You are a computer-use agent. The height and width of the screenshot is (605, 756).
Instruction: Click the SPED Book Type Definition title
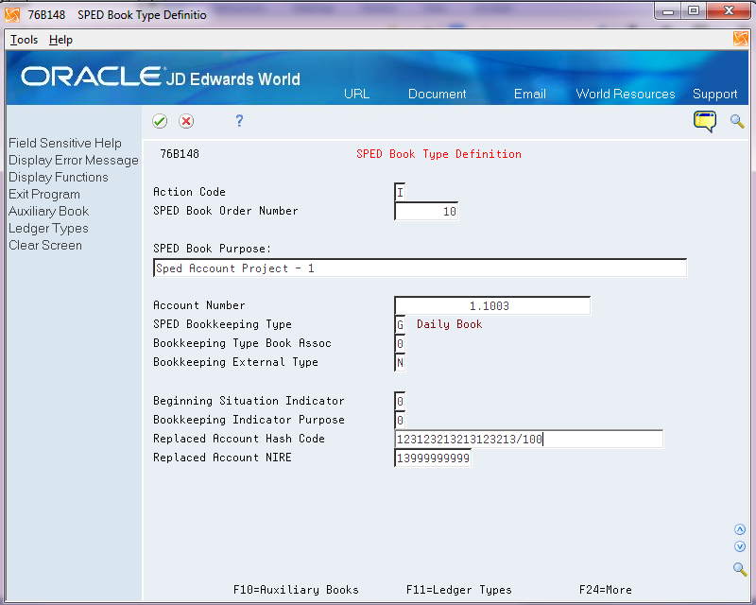438,154
